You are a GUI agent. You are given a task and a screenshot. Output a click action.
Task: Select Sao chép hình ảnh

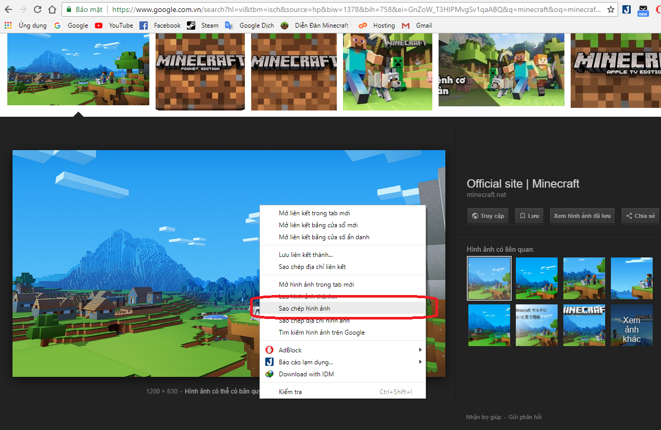(343, 309)
